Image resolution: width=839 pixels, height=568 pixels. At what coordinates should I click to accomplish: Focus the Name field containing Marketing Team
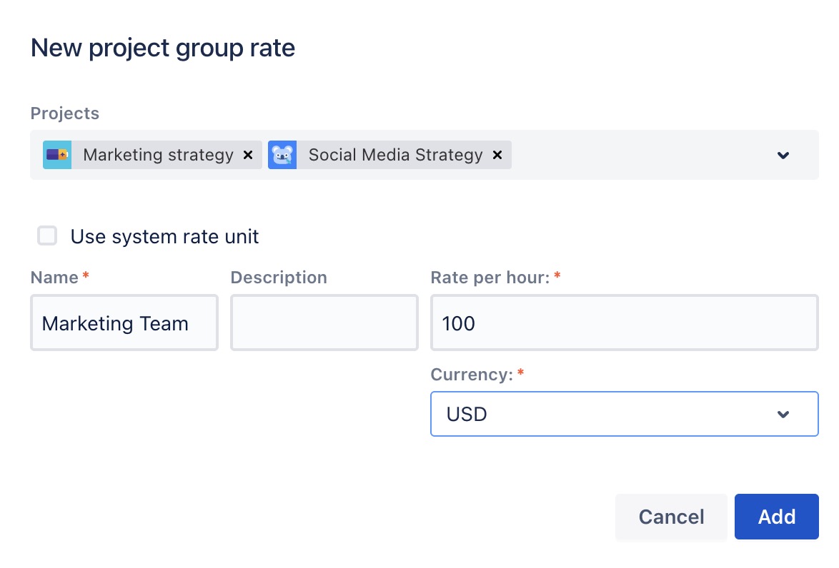click(124, 323)
